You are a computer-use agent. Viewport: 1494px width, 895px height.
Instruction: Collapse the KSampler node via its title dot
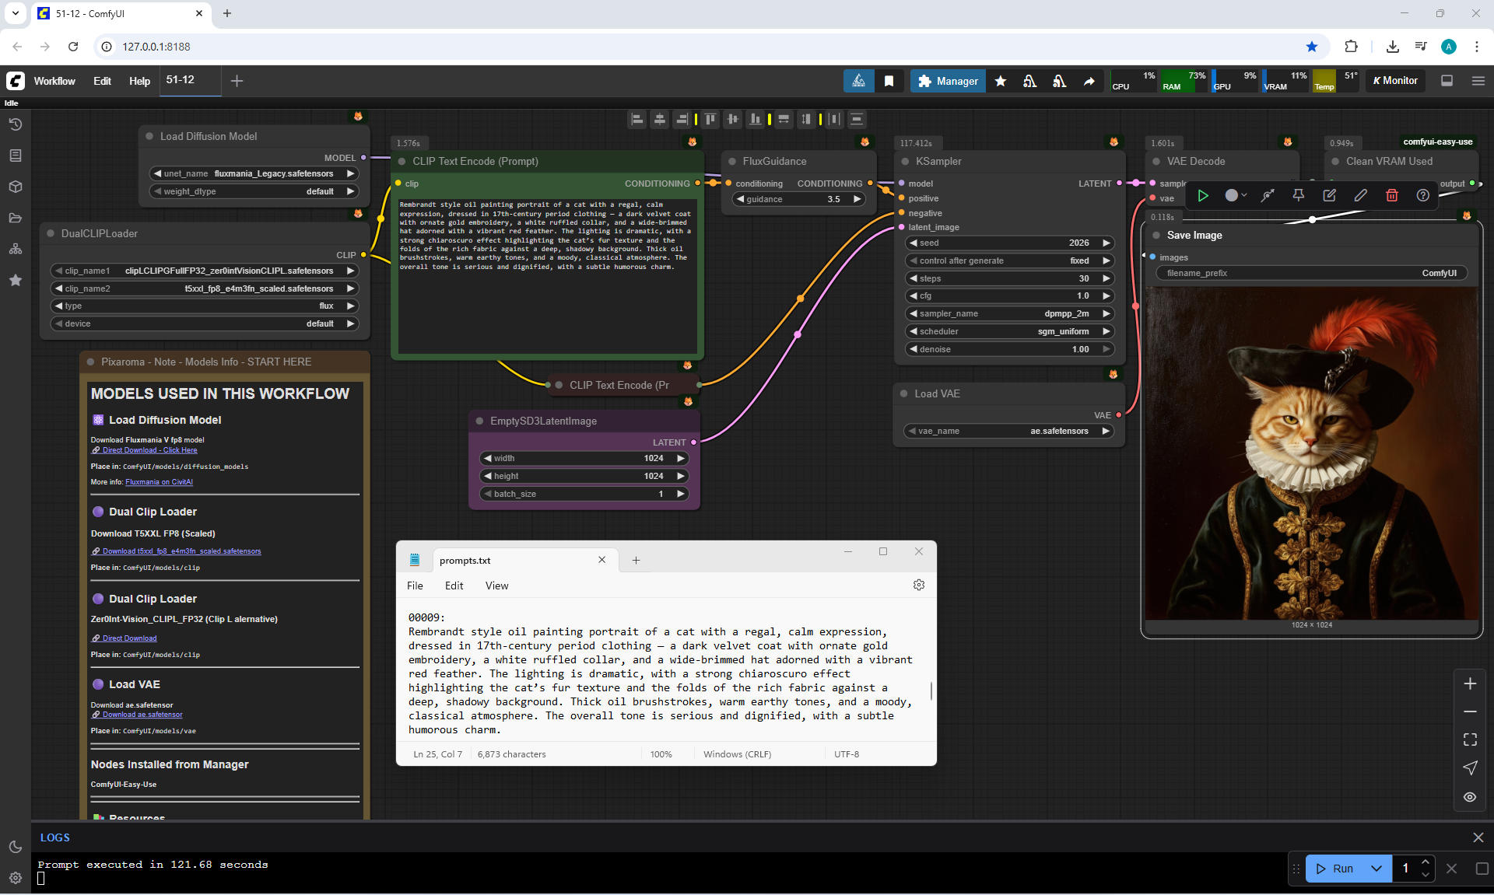click(x=905, y=162)
